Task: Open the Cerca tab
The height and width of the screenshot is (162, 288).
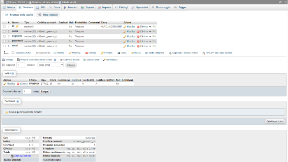Action: 55,7
